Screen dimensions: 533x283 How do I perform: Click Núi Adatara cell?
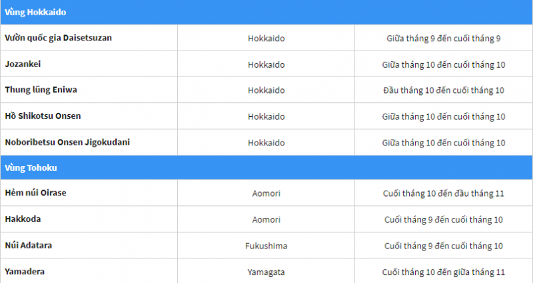[x=29, y=245]
